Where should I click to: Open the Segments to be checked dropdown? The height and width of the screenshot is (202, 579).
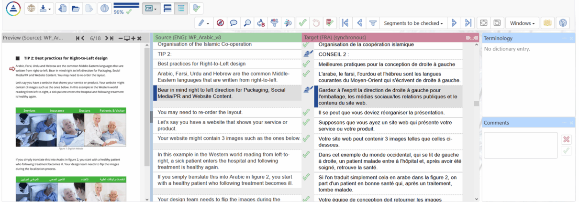(x=413, y=23)
